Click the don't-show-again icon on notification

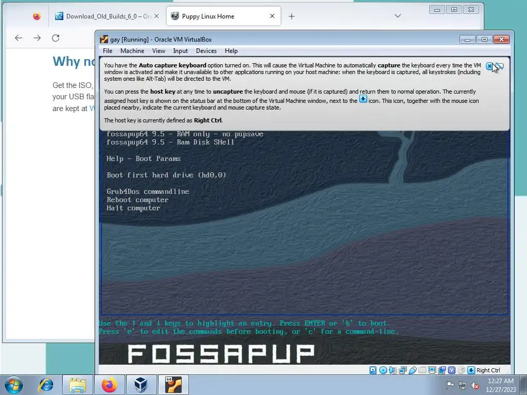click(x=500, y=66)
